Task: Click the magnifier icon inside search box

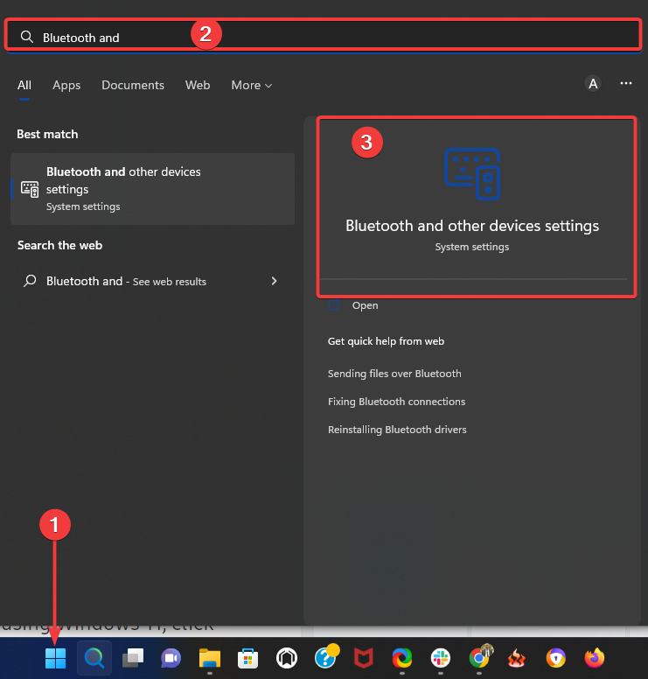Action: [27, 38]
